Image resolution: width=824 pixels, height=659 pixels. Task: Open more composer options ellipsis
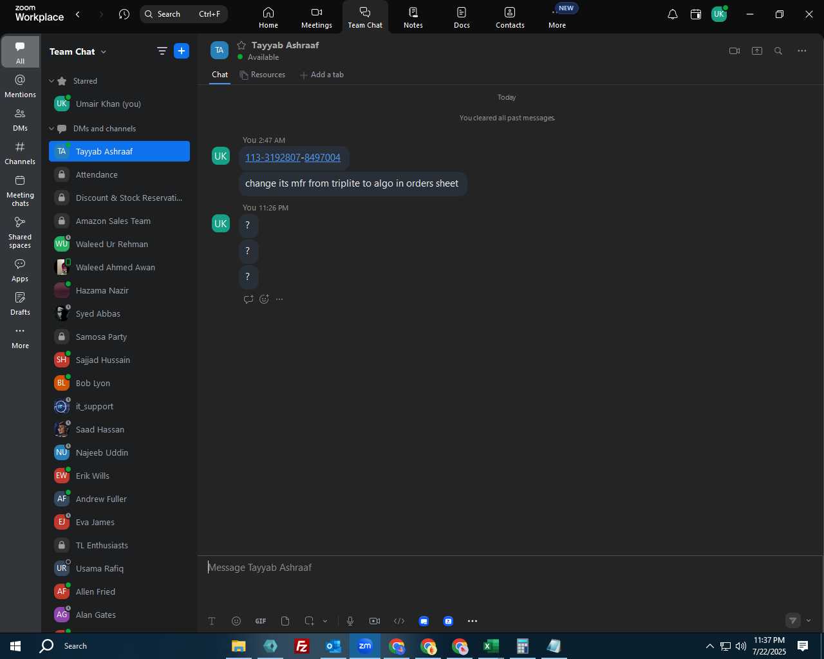tap(473, 621)
